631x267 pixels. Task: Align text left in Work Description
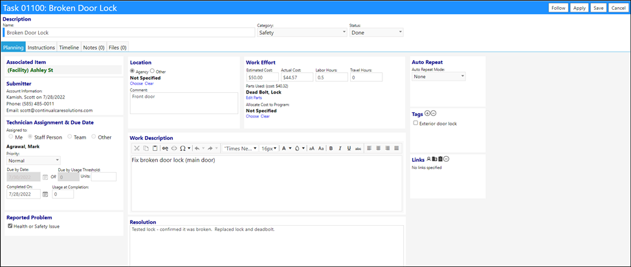(369, 148)
